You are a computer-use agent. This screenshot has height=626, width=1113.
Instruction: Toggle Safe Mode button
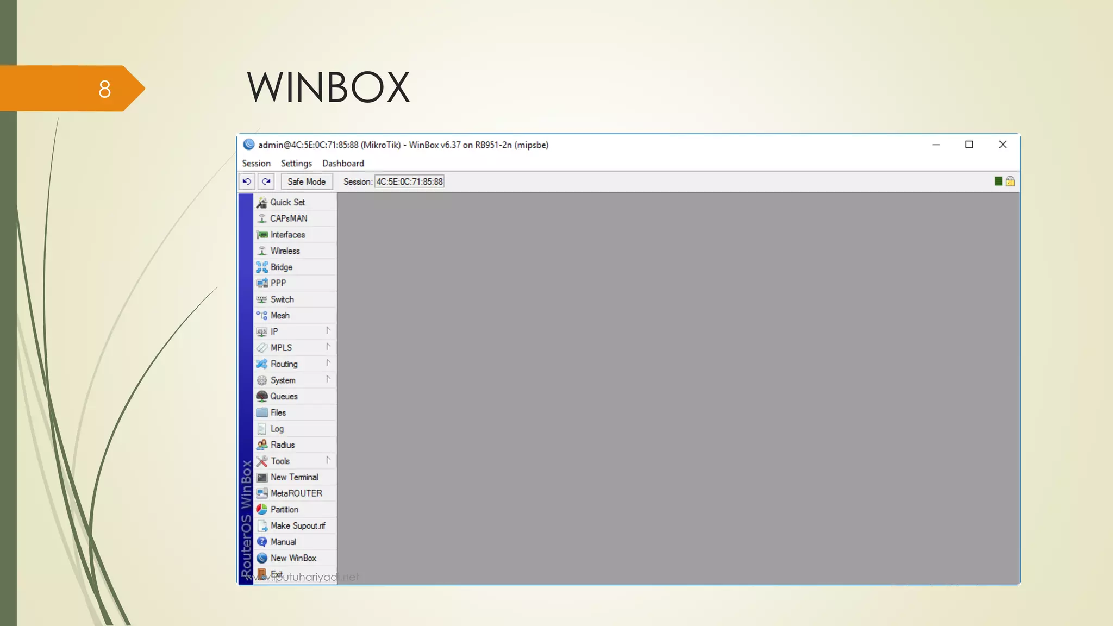pyautogui.click(x=307, y=181)
